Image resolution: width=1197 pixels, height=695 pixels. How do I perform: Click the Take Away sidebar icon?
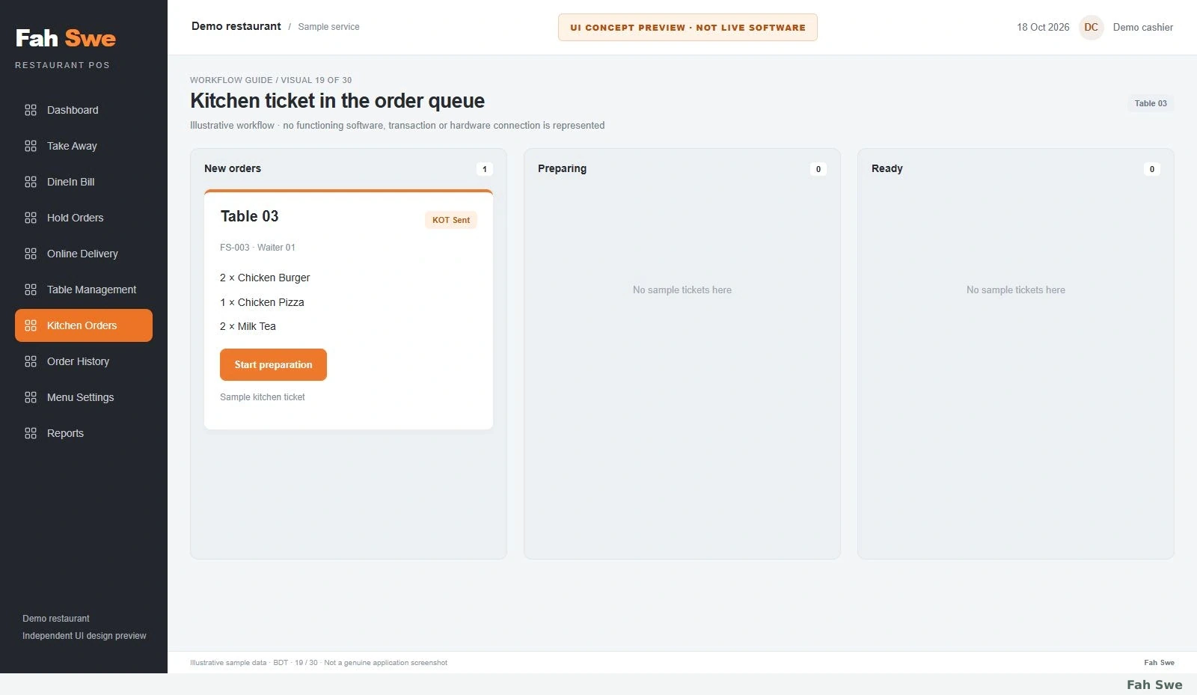(x=31, y=146)
